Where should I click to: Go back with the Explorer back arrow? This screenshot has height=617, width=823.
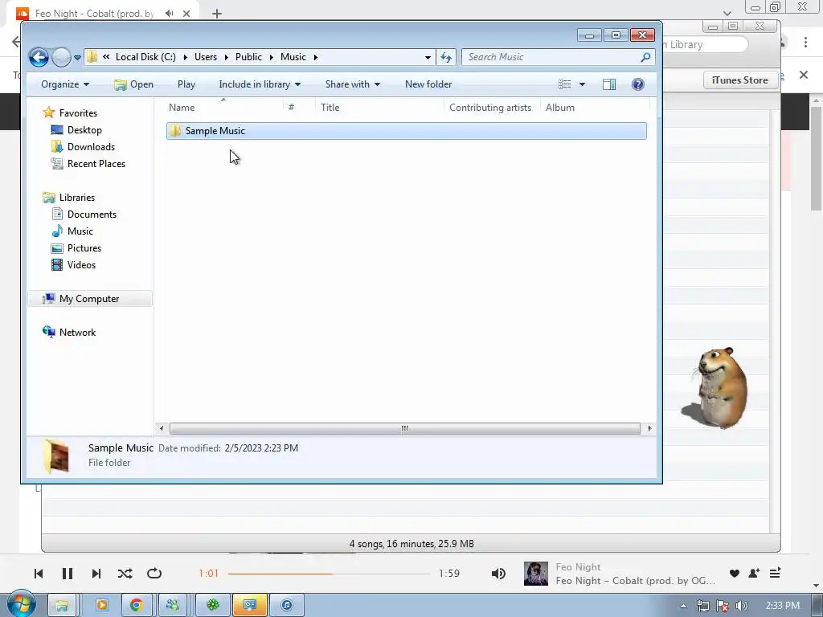click(x=39, y=57)
